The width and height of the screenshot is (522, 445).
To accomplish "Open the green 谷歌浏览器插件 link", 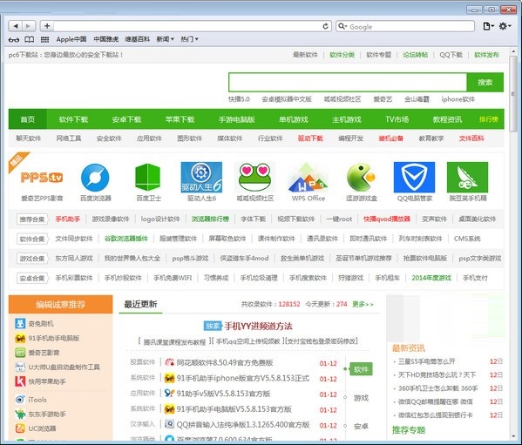I will click(x=126, y=239).
